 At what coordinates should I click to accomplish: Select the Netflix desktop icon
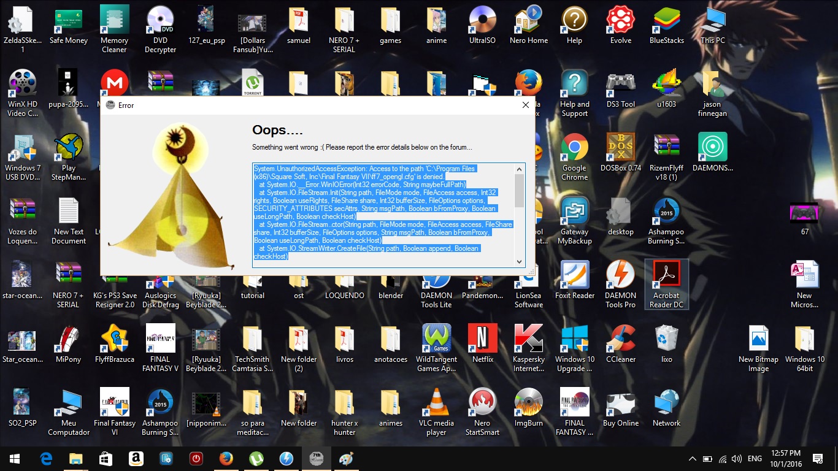tap(483, 344)
